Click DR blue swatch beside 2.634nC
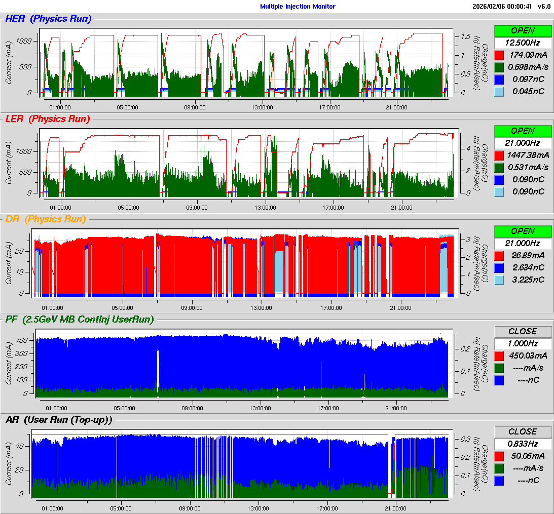 [499, 268]
